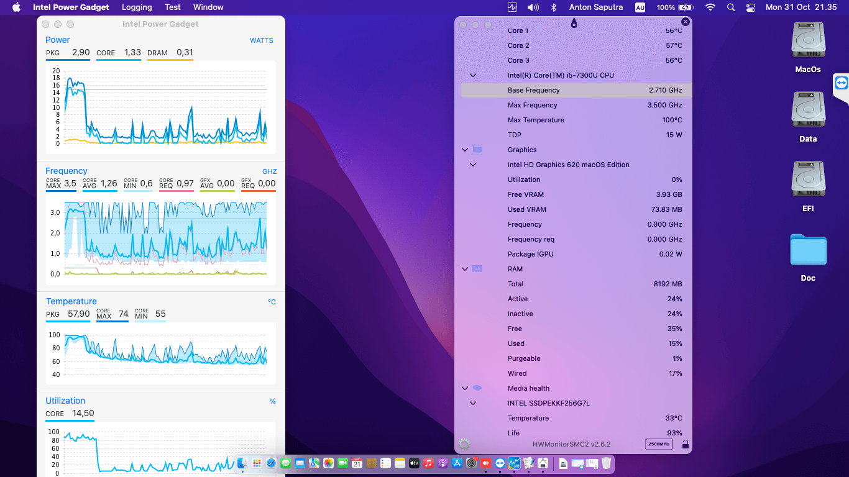Click the HWMonitor activity icon in menu bar
The width and height of the screenshot is (849, 477).
coord(512,7)
